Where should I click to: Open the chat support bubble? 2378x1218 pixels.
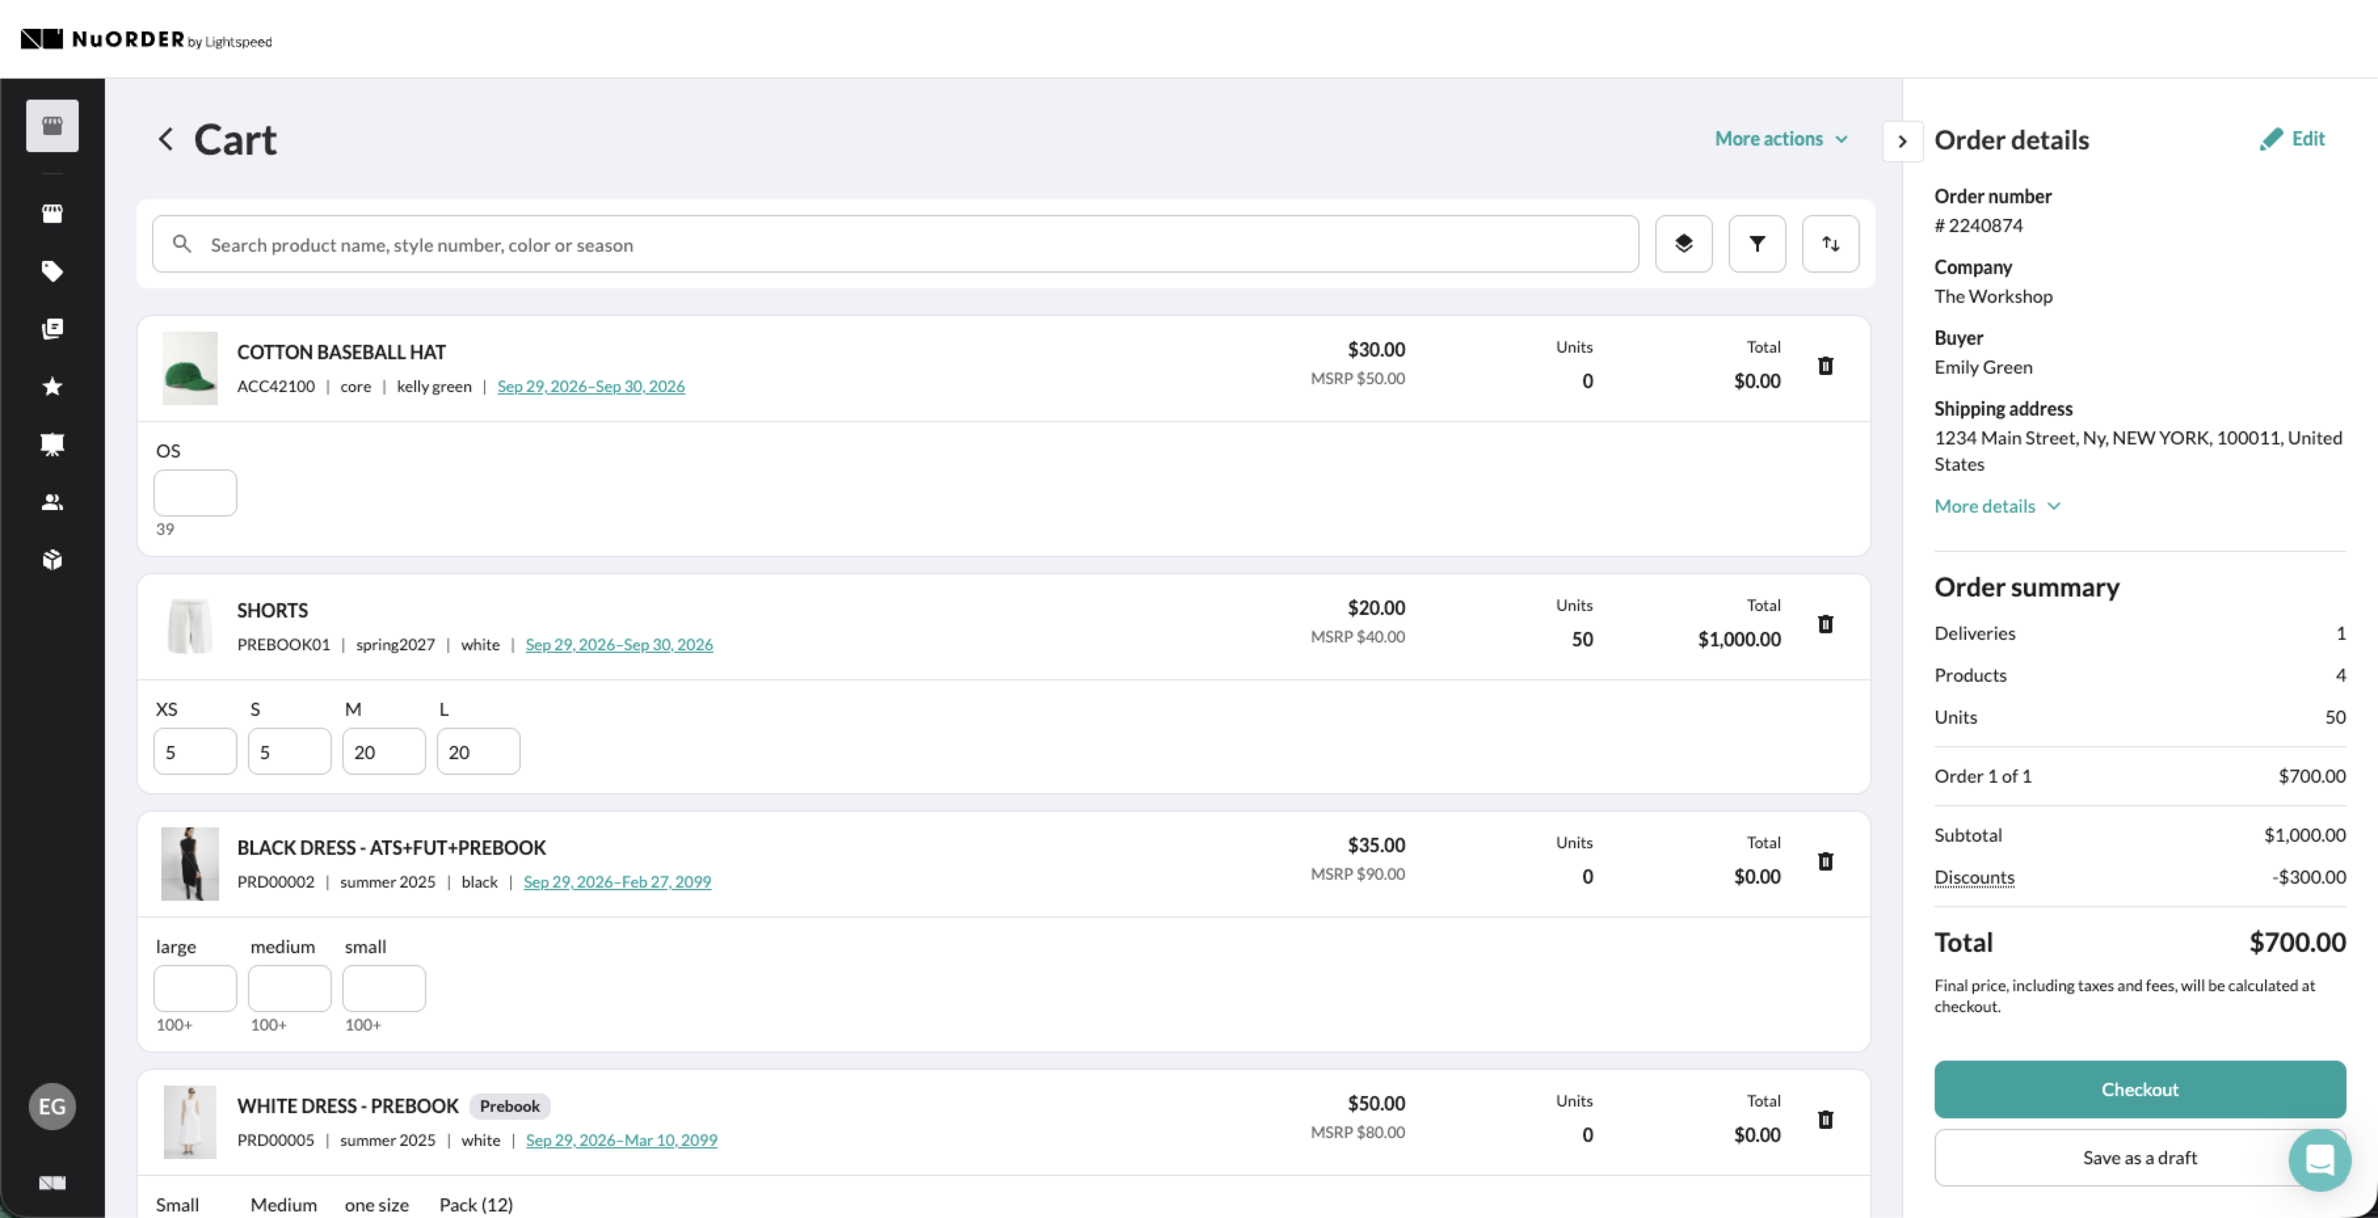2319,1160
